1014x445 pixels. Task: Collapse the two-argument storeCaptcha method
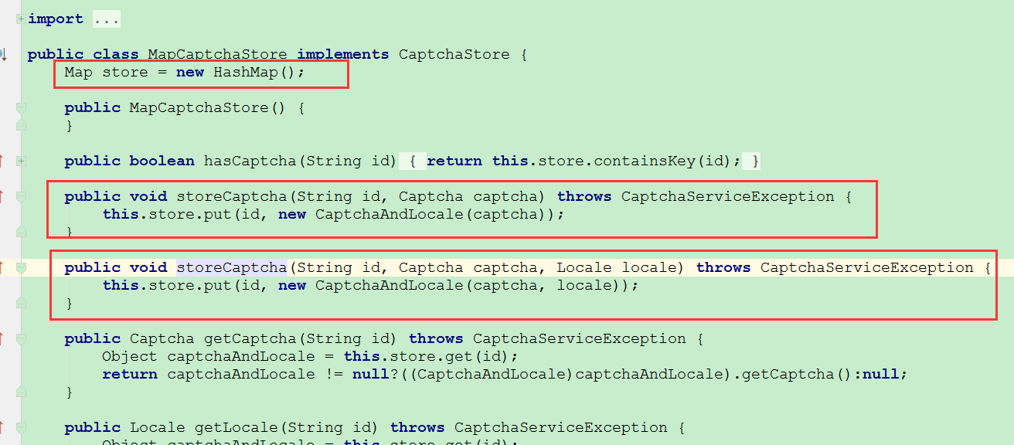click(21, 196)
